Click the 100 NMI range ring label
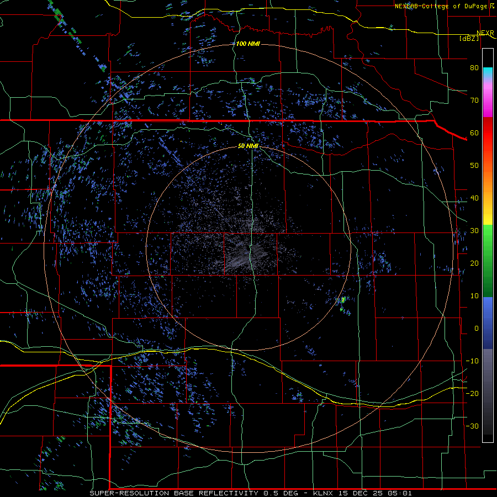 [x=248, y=44]
